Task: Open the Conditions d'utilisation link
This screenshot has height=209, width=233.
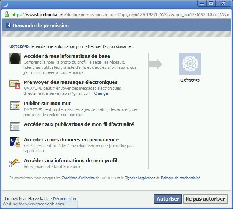Action: (x=78, y=178)
